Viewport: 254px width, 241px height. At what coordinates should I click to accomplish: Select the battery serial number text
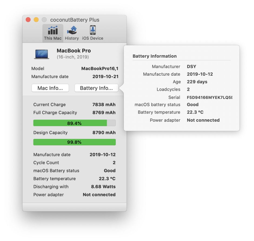(209, 97)
